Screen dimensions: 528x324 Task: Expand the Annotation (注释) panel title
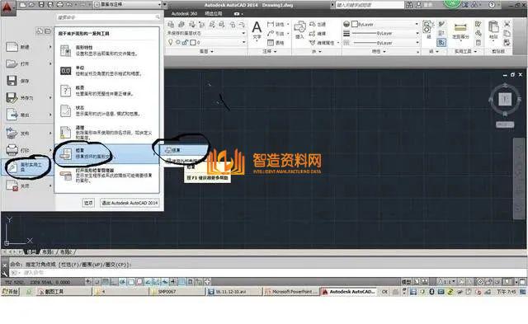[270, 51]
